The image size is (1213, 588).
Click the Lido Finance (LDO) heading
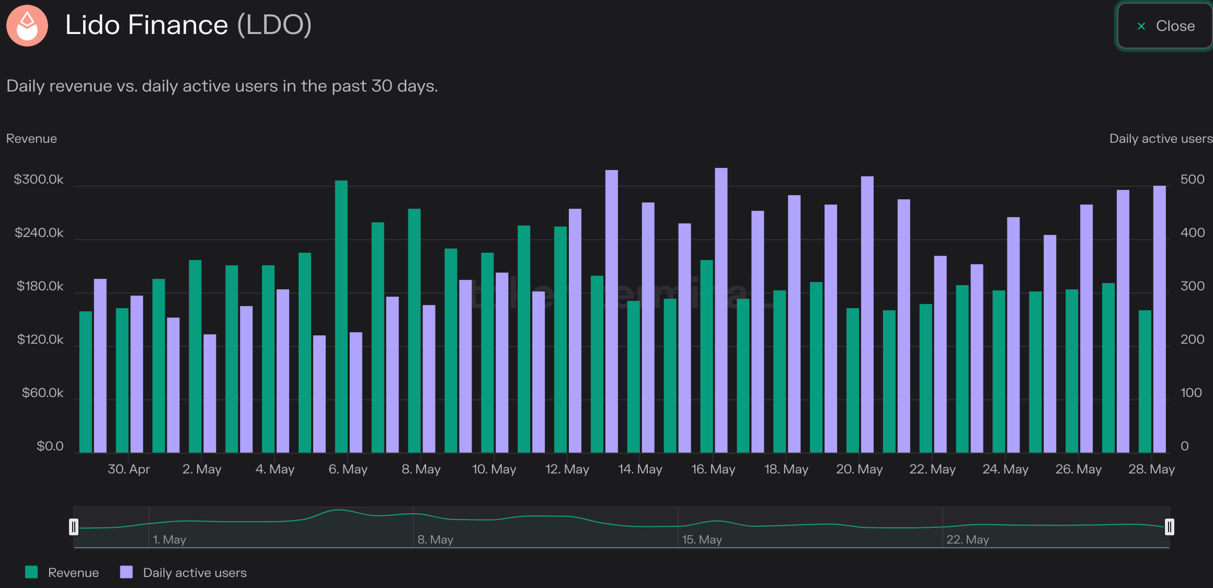(x=188, y=25)
